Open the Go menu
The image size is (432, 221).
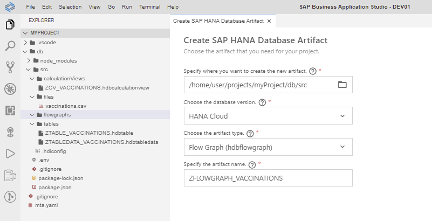point(111,7)
